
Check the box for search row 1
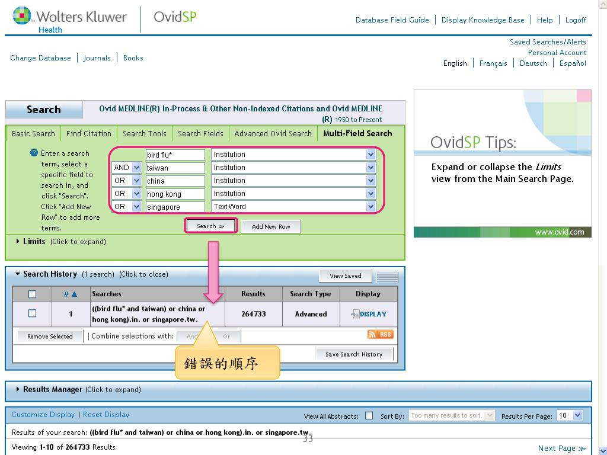(32, 313)
